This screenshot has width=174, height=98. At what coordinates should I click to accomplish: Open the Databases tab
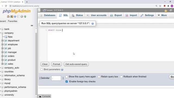tap(48, 15)
